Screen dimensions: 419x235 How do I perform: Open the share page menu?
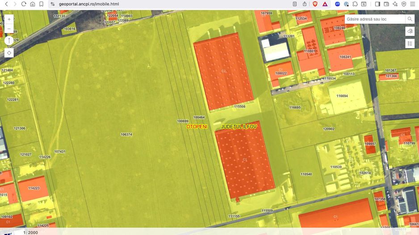(305, 4)
